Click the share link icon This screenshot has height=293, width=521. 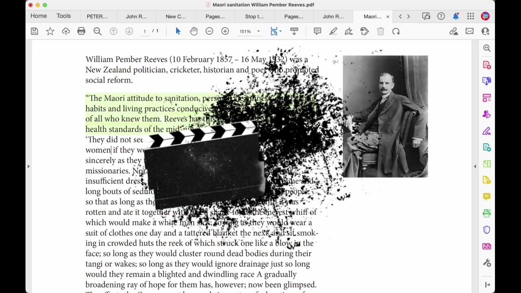[453, 31]
